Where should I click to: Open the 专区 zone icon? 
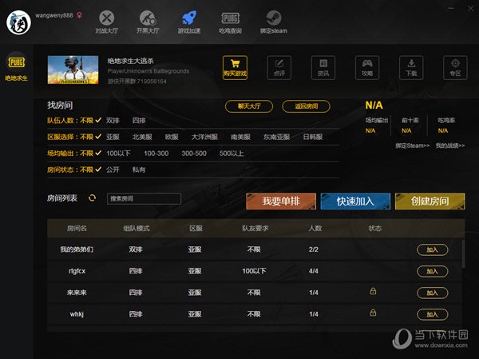[x=455, y=68]
